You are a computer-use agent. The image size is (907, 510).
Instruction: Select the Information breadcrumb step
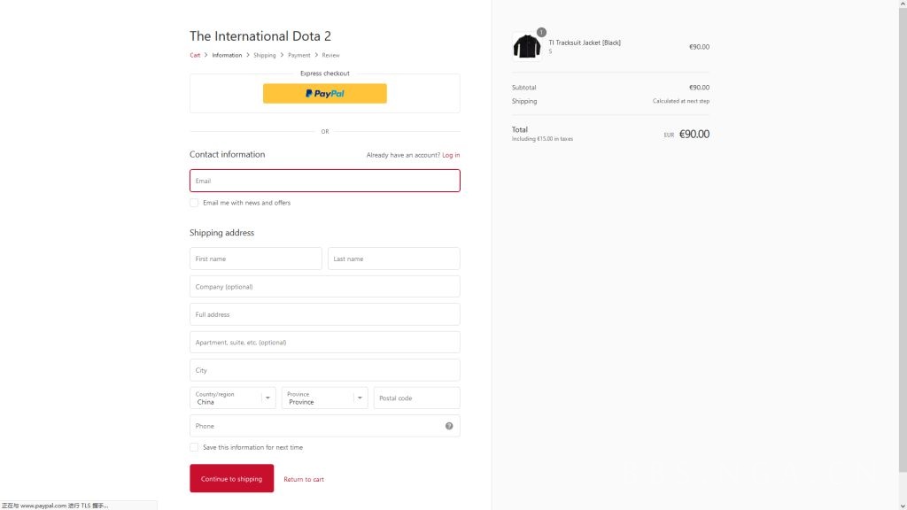pos(227,56)
